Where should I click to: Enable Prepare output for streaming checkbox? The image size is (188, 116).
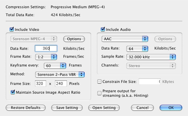click(x=99, y=93)
